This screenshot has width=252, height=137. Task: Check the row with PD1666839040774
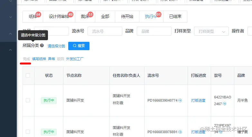click(x=28, y=100)
